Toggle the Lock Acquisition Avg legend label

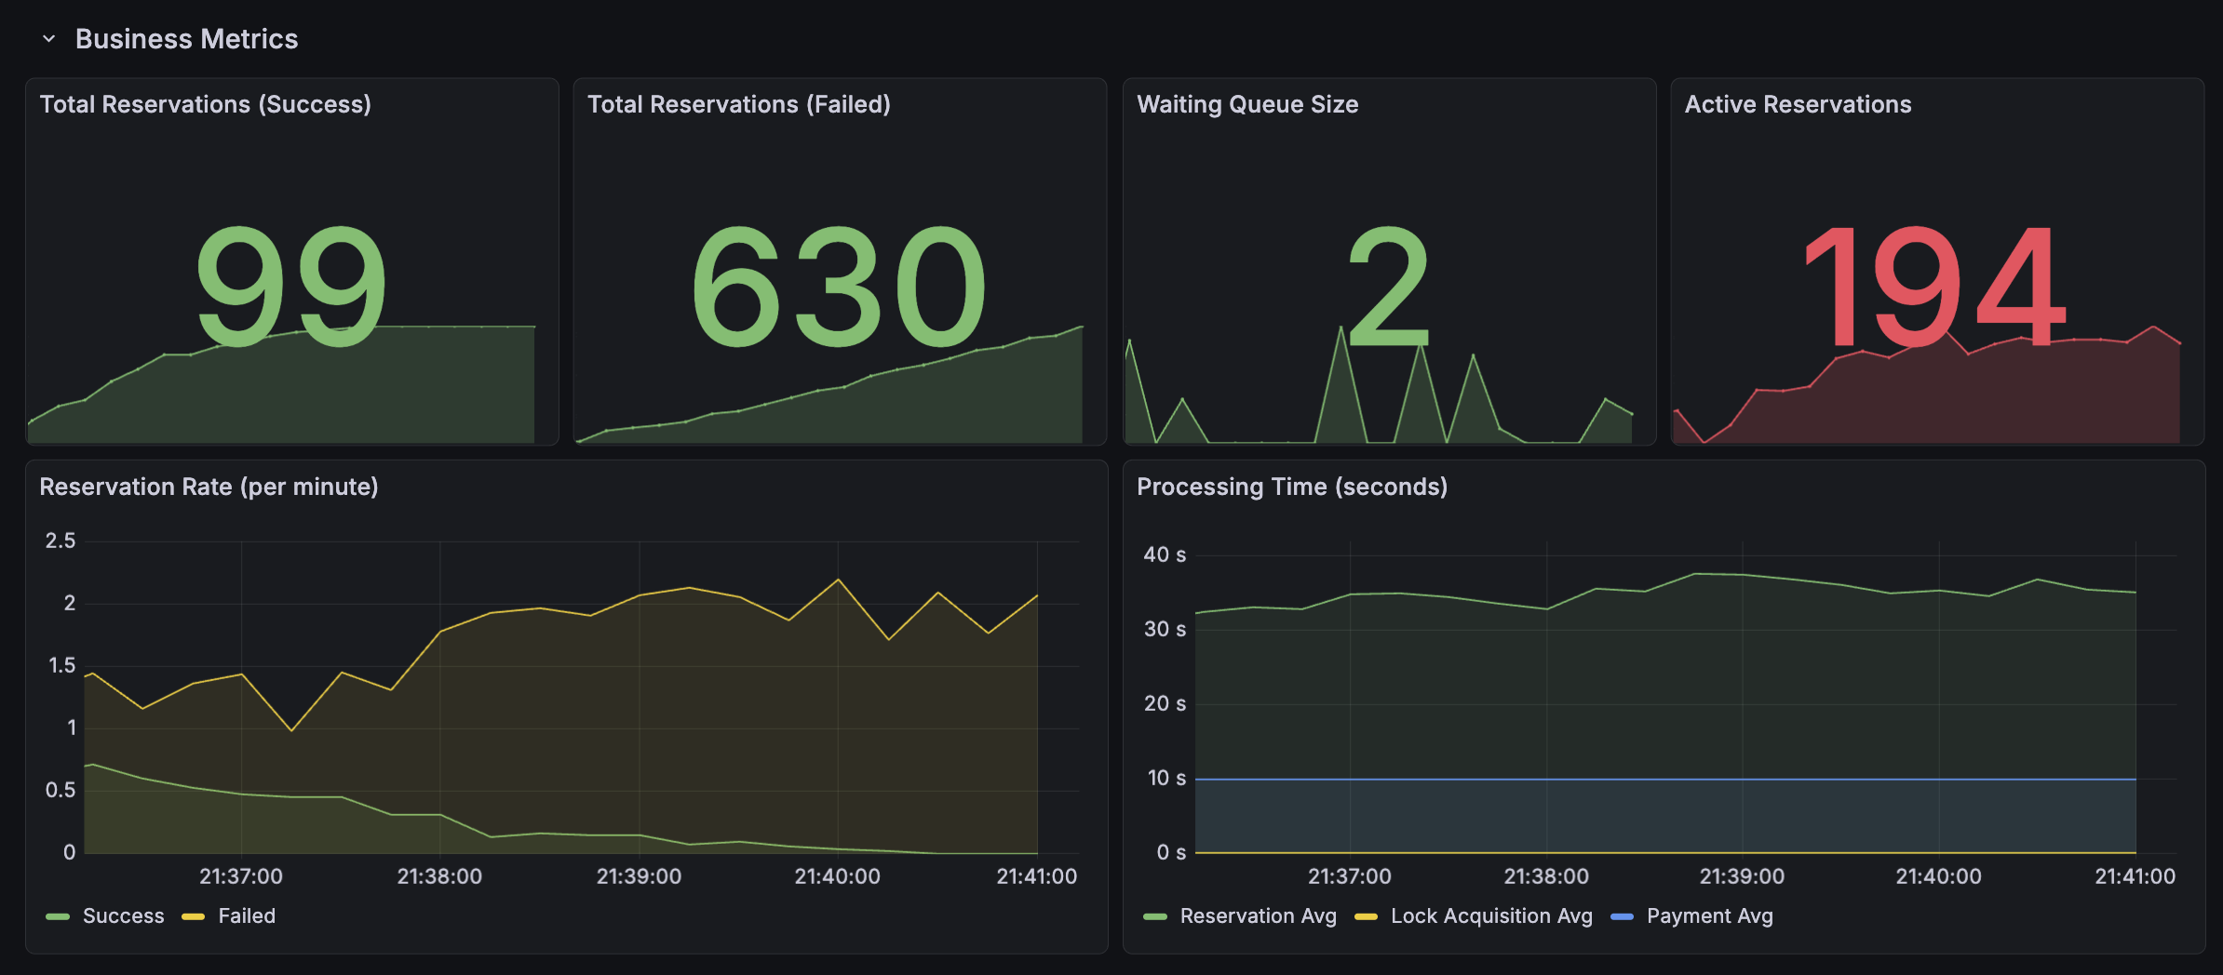point(1490,916)
